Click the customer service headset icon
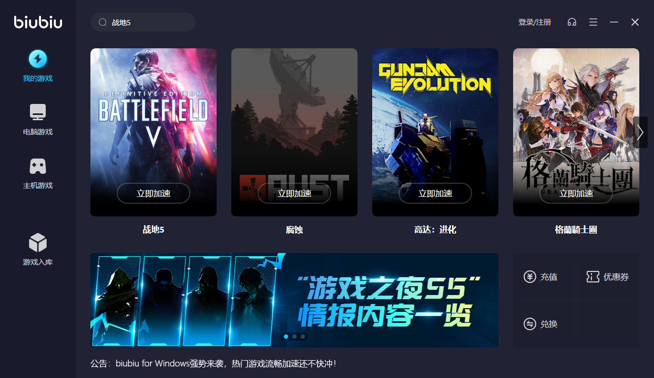The width and height of the screenshot is (654, 378). (572, 22)
